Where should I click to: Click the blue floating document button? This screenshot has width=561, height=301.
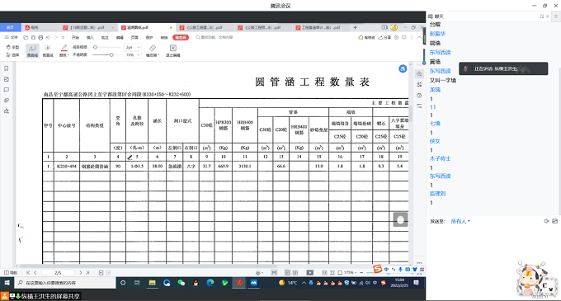pyautogui.click(x=403, y=68)
